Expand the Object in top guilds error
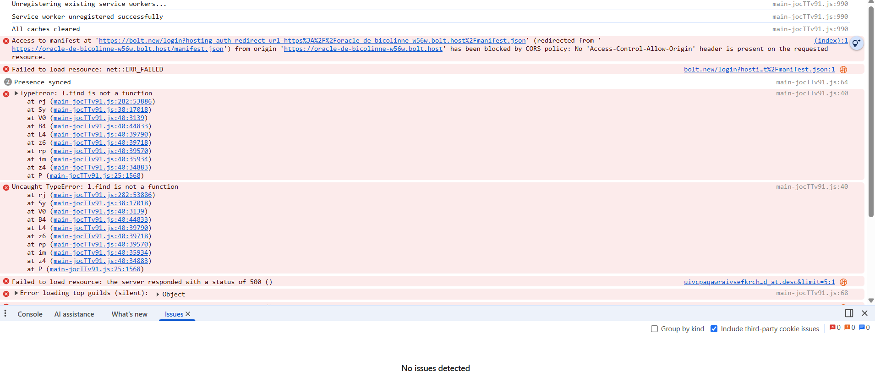 pyautogui.click(x=158, y=295)
